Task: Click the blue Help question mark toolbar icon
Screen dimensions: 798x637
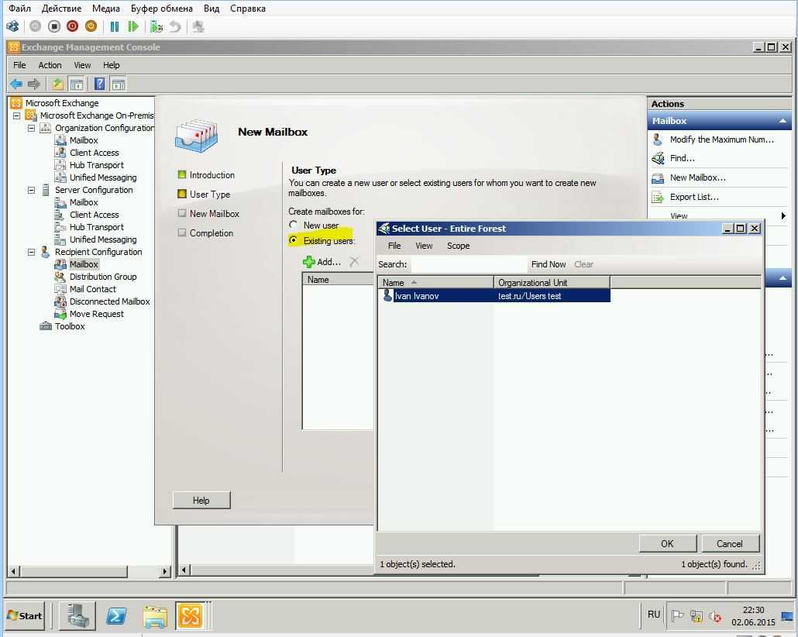Action: point(99,84)
